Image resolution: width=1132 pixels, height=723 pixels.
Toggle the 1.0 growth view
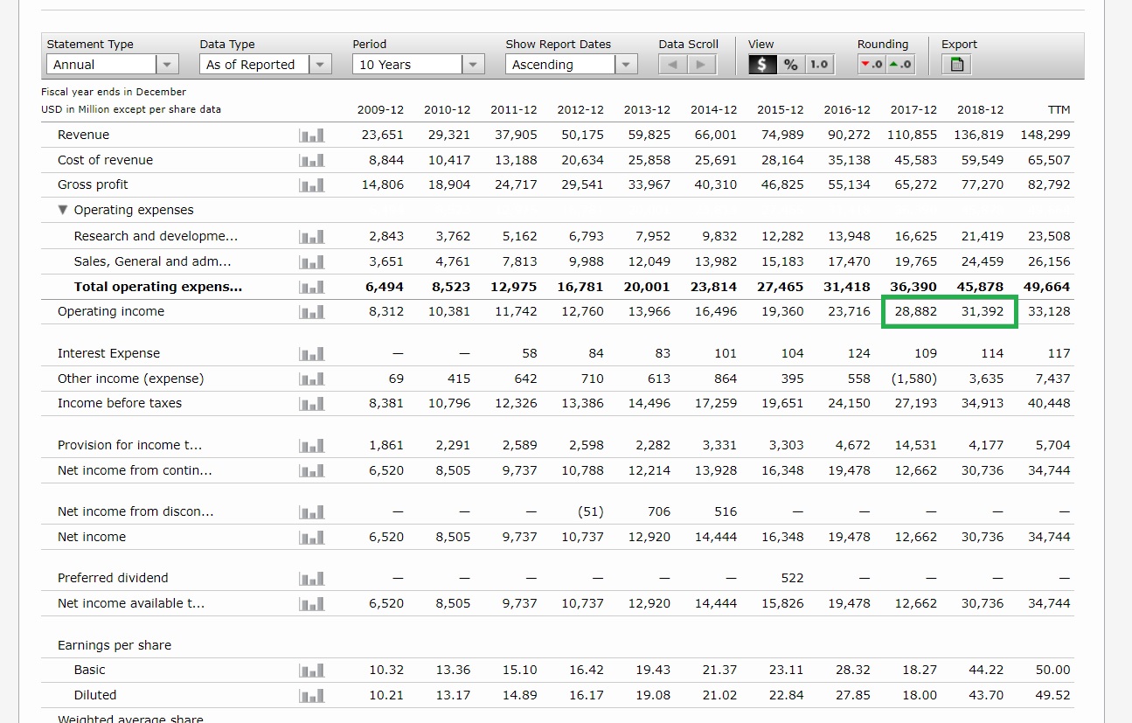click(x=818, y=64)
